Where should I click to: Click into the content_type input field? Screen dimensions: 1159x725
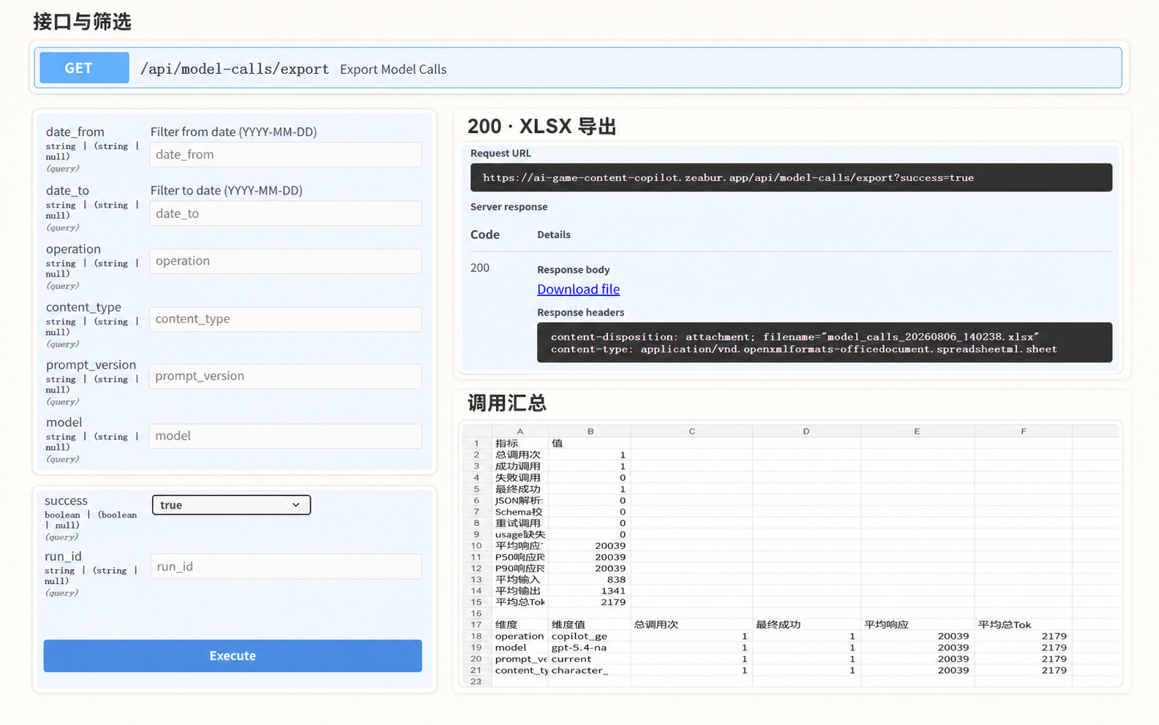click(x=285, y=319)
